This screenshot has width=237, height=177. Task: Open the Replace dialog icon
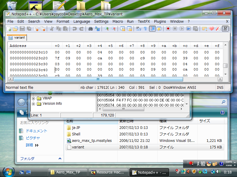(x=97, y=29)
